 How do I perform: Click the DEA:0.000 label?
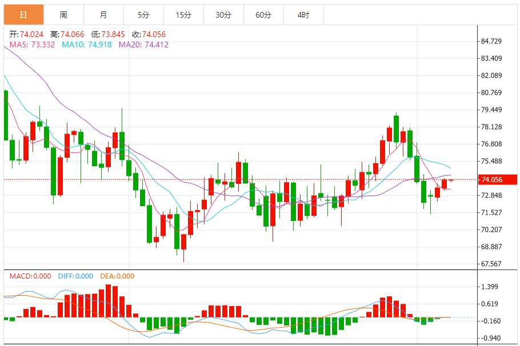coord(117,276)
